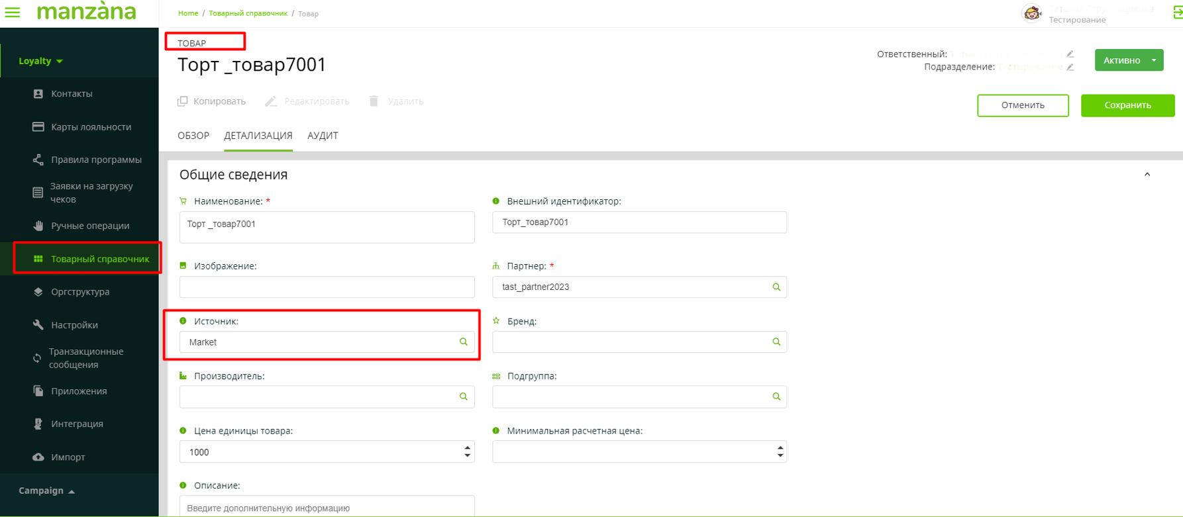Click the search icon in Партнер field
The height and width of the screenshot is (517, 1183).
[x=776, y=287]
